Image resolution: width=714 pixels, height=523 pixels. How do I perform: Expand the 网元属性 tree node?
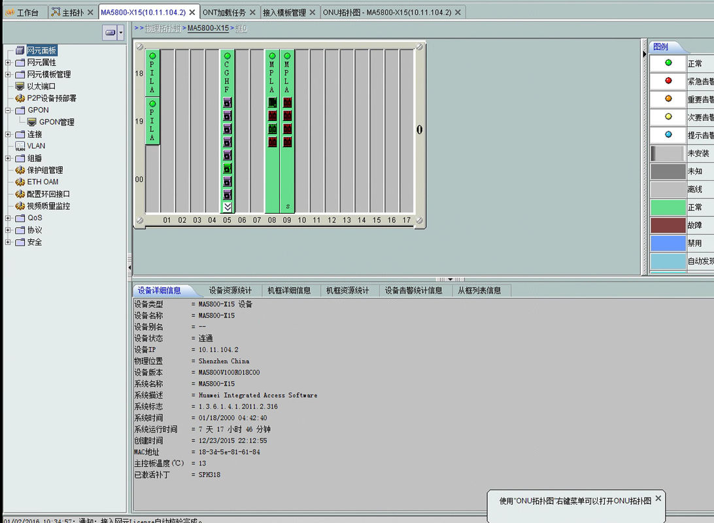(8, 63)
